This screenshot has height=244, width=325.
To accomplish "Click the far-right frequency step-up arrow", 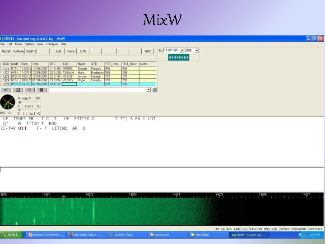I will tap(188, 57).
